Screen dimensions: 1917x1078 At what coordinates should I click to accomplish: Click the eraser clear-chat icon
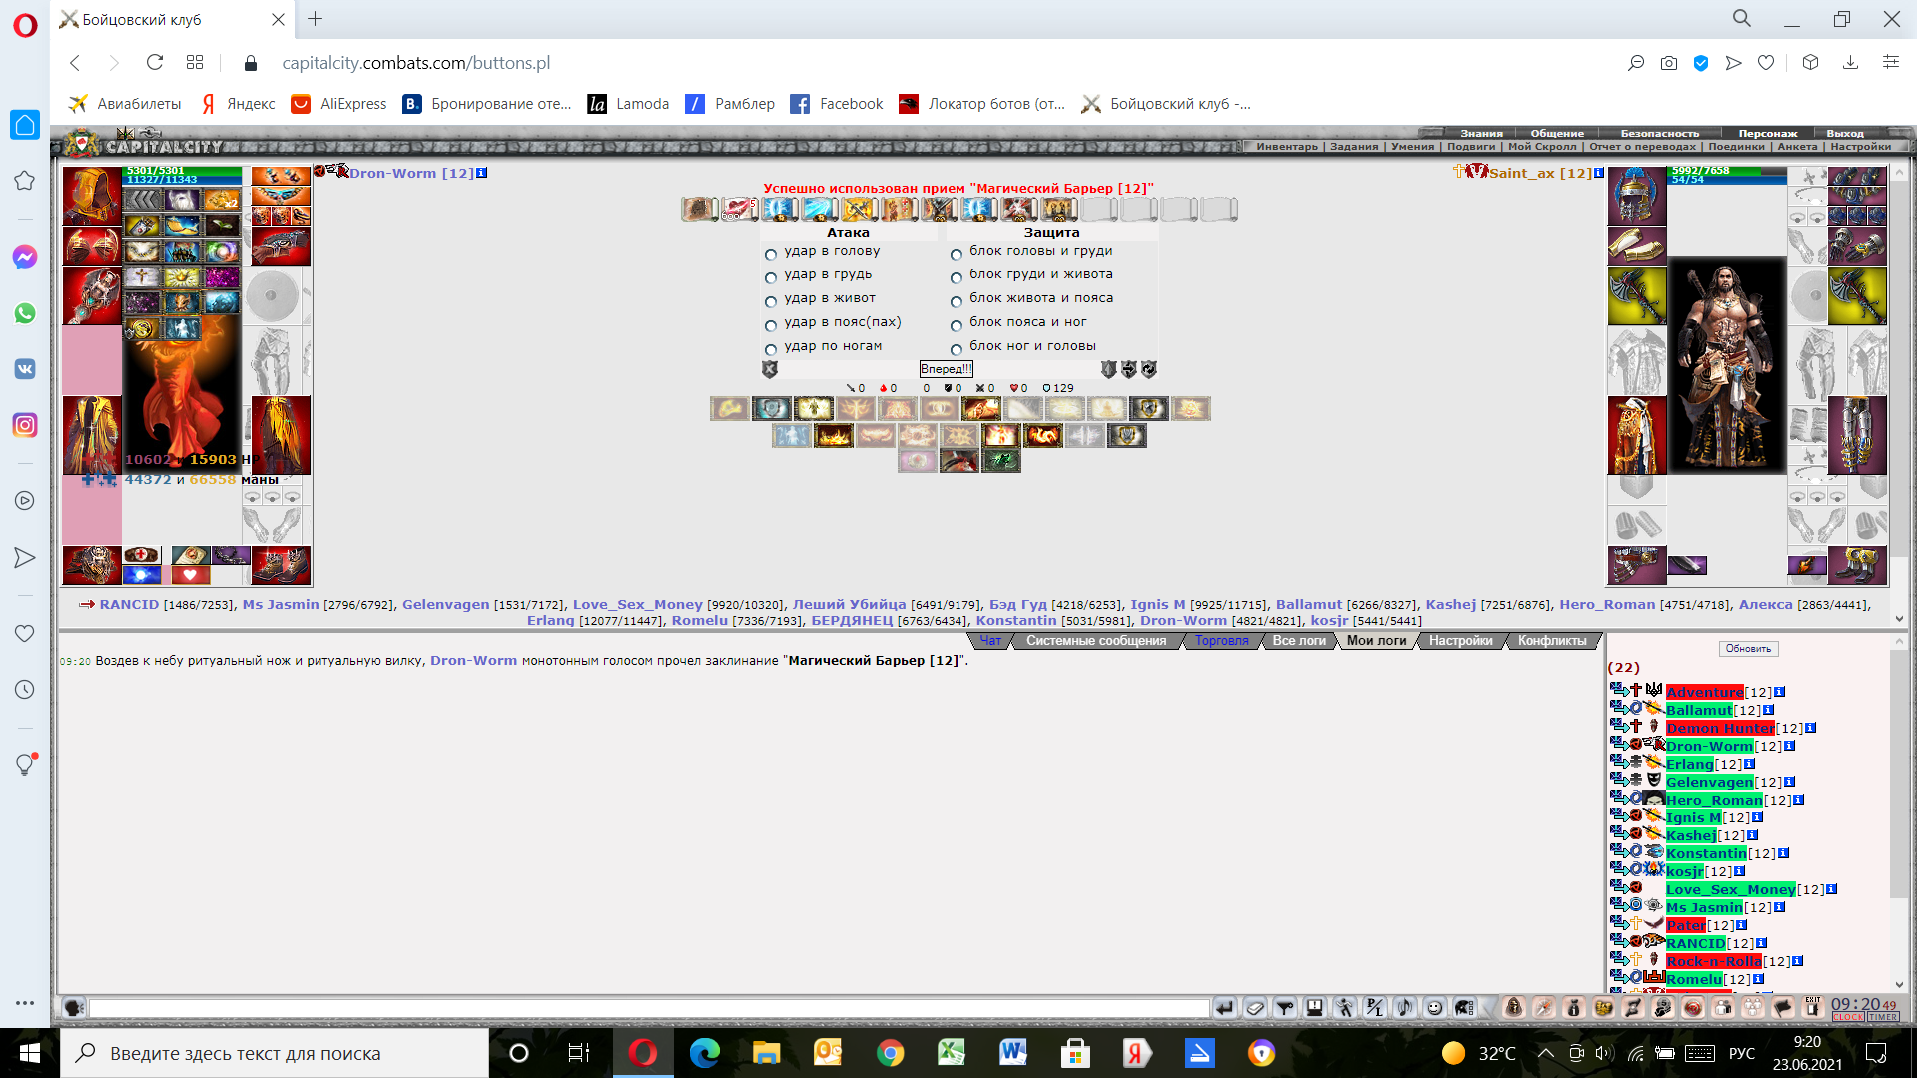click(1255, 1008)
